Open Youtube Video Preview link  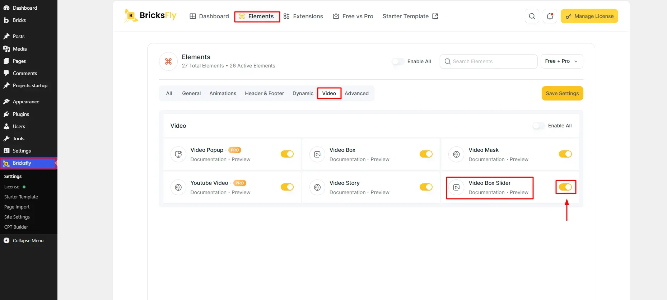tap(241, 192)
